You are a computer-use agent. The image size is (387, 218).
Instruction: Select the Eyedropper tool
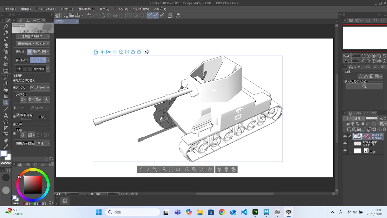coord(6,146)
